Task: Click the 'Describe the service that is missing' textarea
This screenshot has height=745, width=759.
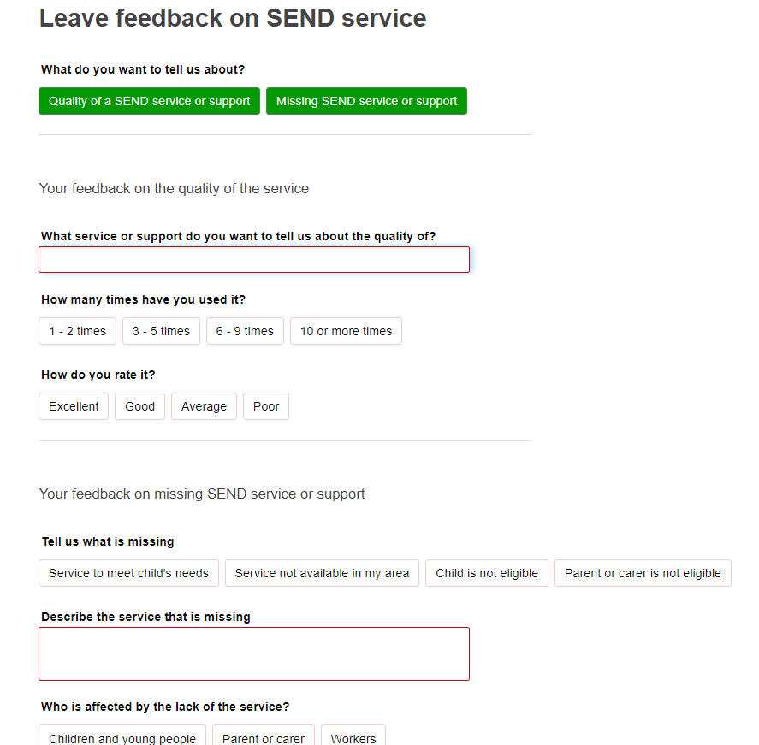Action: click(254, 653)
